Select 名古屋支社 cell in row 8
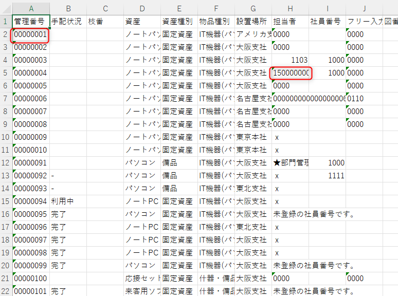Screen dimensions: 398x296 click(254, 112)
